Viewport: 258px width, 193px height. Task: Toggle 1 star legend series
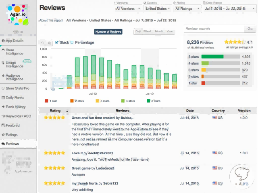[51, 101]
